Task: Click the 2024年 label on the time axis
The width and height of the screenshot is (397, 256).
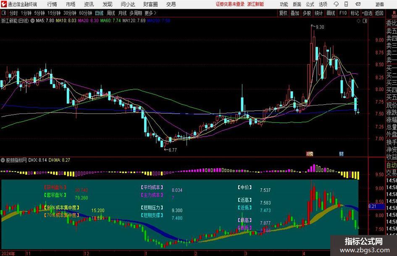Action: tap(8, 253)
